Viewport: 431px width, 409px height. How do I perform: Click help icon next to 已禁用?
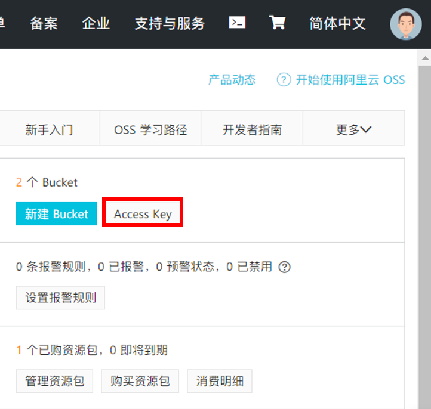coord(285,267)
